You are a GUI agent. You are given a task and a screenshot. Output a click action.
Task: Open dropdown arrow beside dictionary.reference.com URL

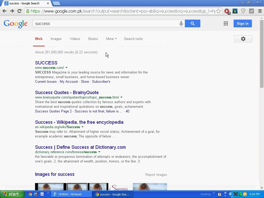99,152
